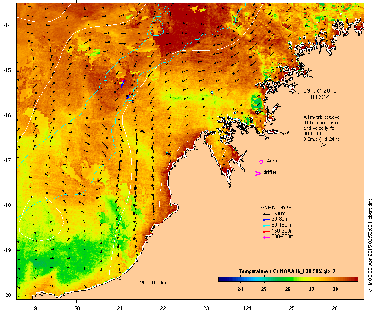This screenshot has width=376, height=312.
Task: Click the '(0.1m contours)' text
Action: pos(321,123)
